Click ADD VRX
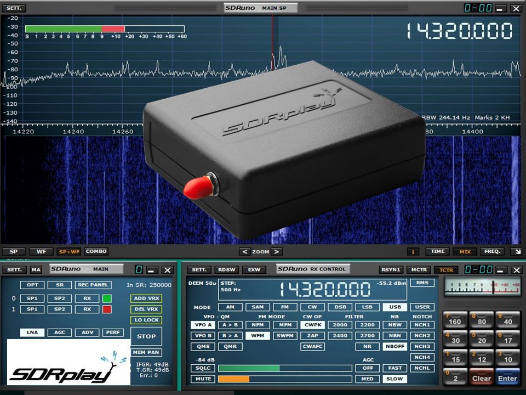Image resolution: width=526 pixels, height=395 pixels. pos(146,298)
